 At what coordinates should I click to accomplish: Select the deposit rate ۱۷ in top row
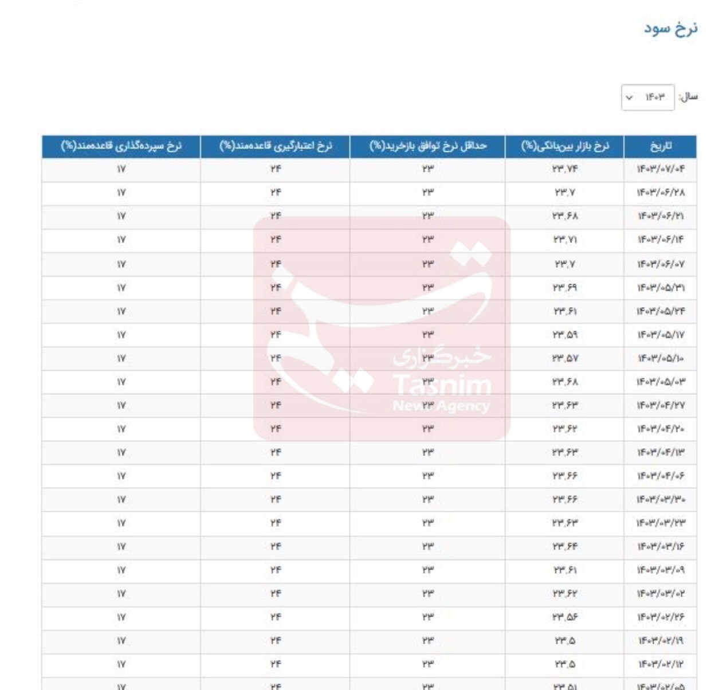[120, 169]
